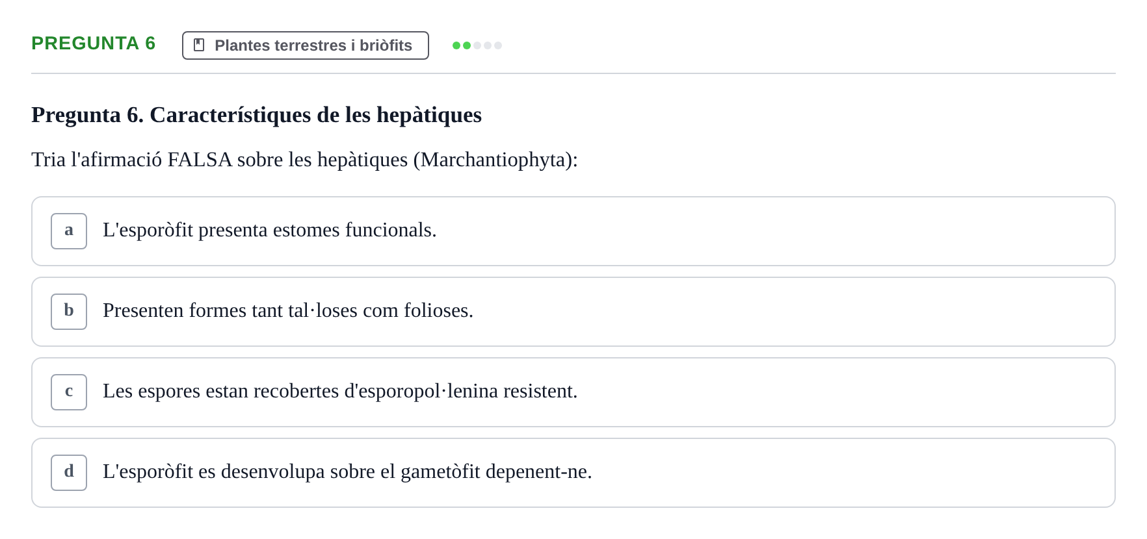Click the prompt text about Marchantiophyta
1147x539 pixels.
tap(304, 160)
